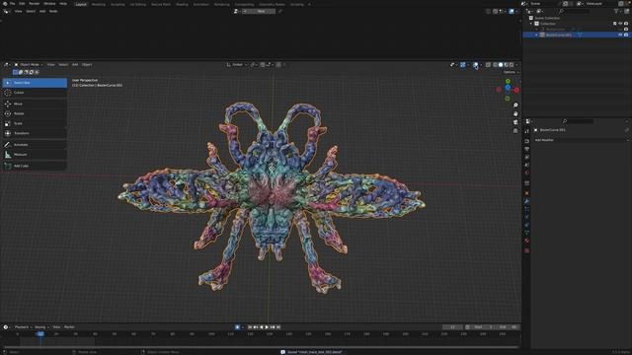The image size is (632, 355).
Task: Toggle visibility eye of BezierCurve.001
Action: pos(620,35)
